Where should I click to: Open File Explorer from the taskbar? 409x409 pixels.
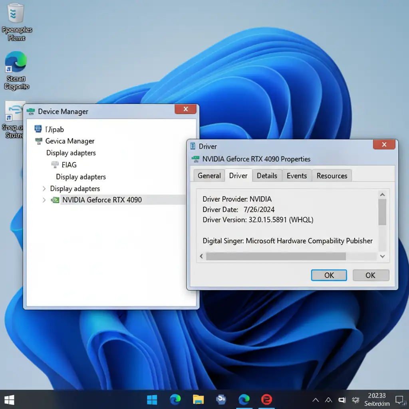tap(199, 399)
